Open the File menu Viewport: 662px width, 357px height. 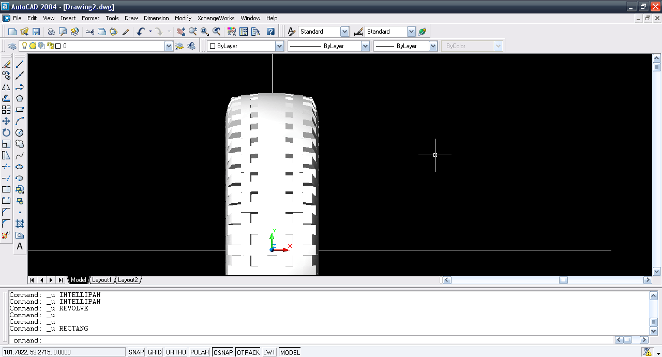tap(17, 18)
